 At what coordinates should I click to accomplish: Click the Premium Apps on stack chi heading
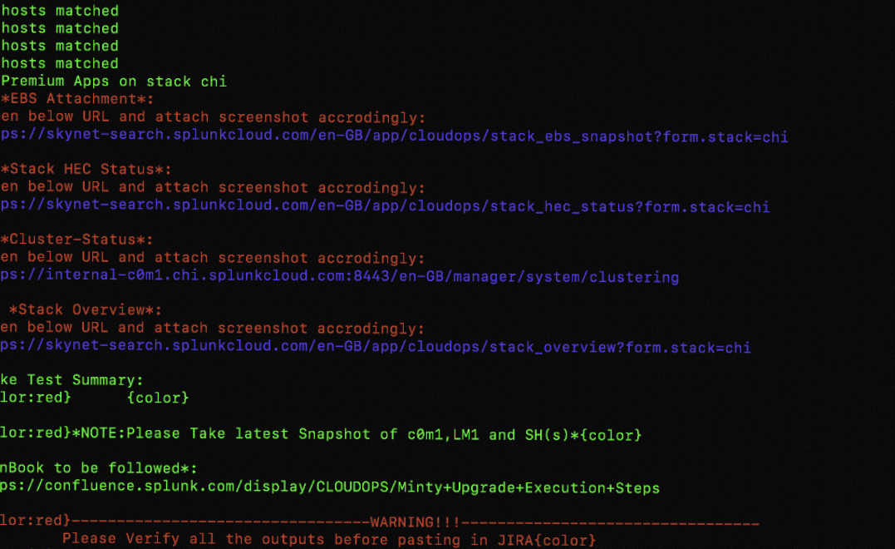coord(112,81)
